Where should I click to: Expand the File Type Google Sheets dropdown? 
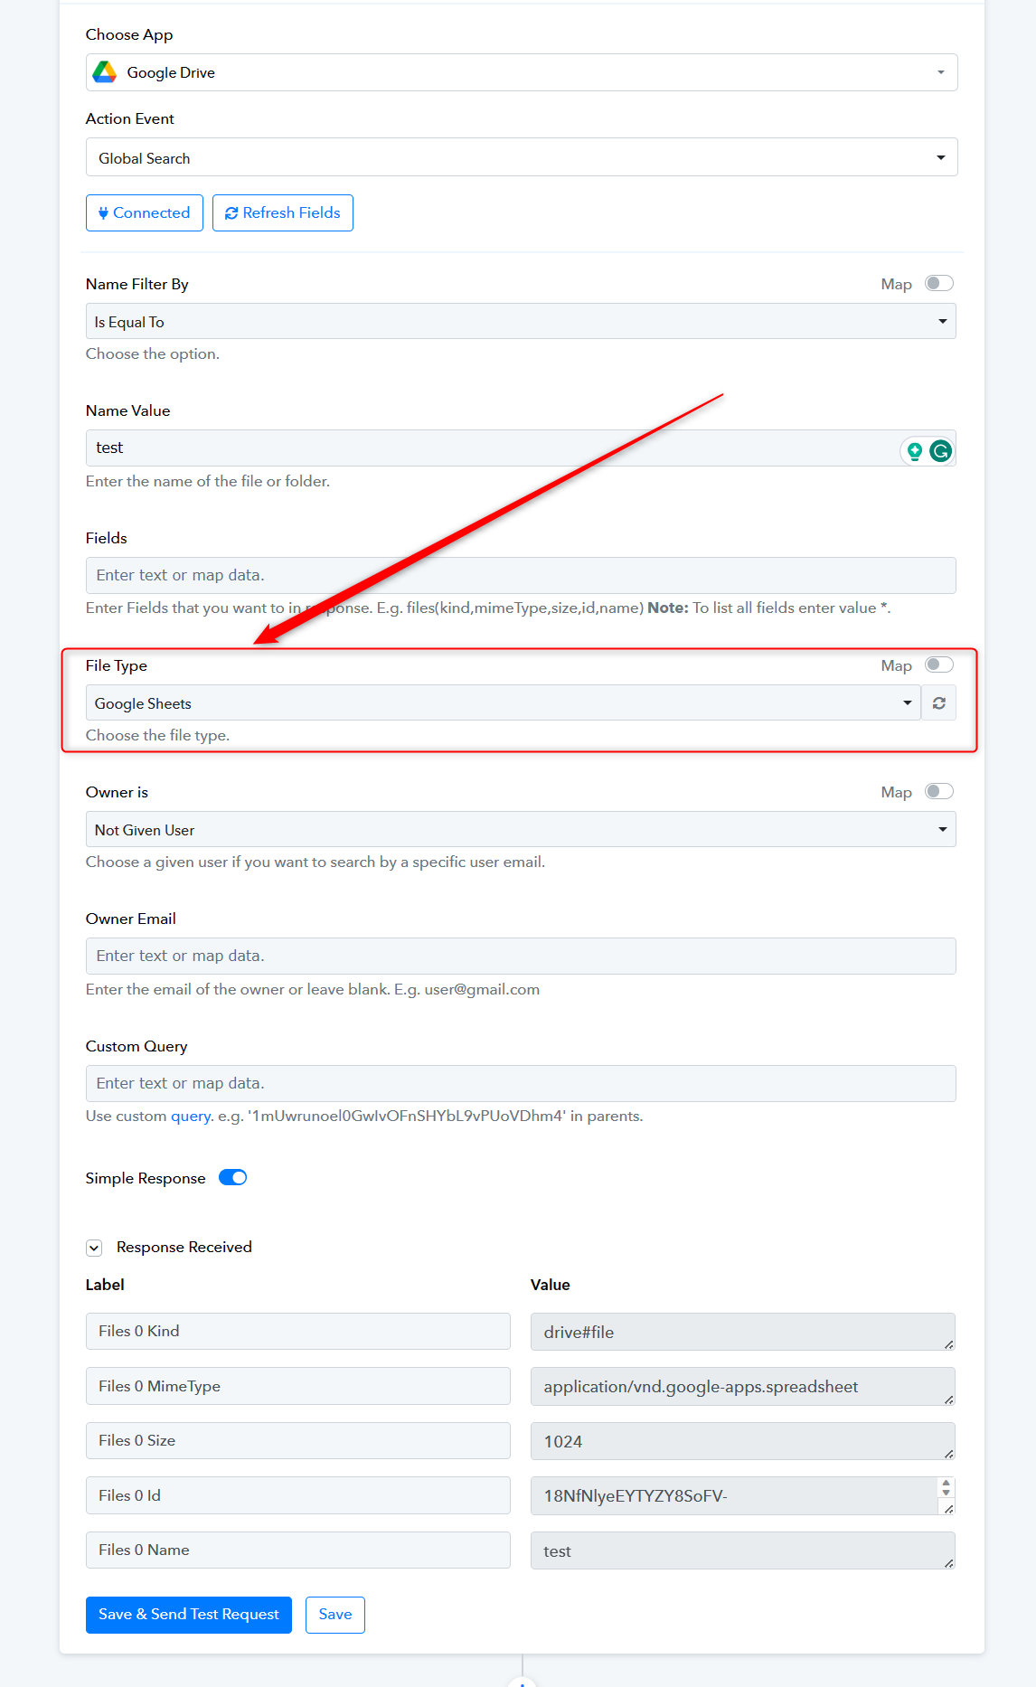pos(504,703)
